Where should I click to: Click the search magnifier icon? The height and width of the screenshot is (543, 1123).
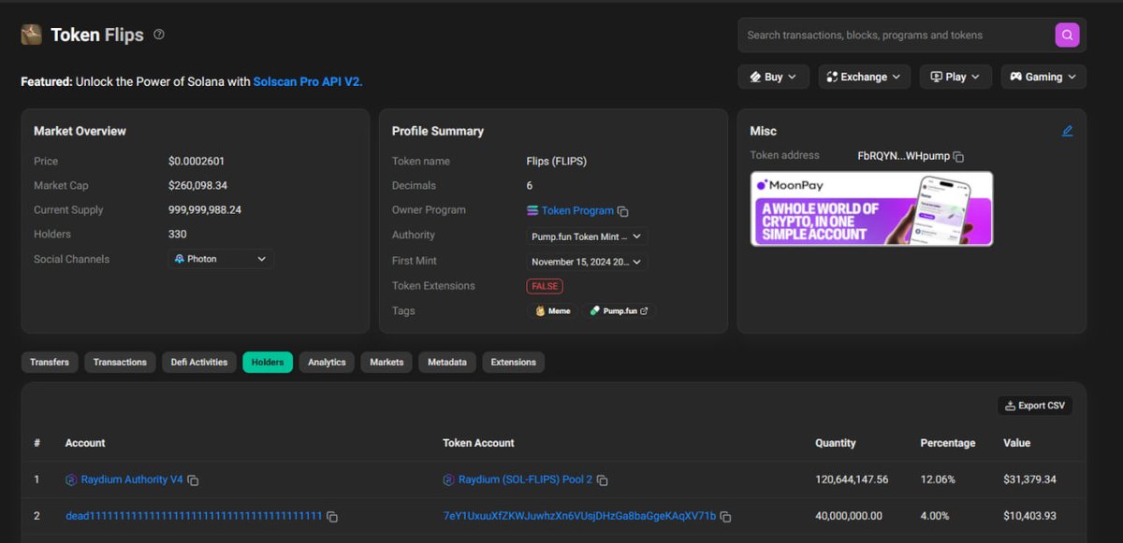[1067, 35]
